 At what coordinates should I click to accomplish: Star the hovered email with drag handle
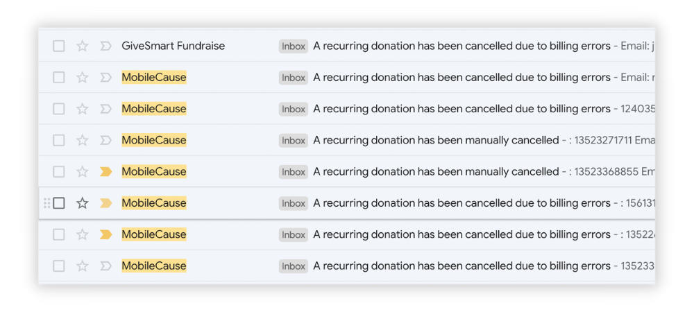point(83,203)
